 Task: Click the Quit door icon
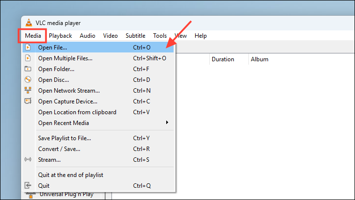pyautogui.click(x=28, y=186)
